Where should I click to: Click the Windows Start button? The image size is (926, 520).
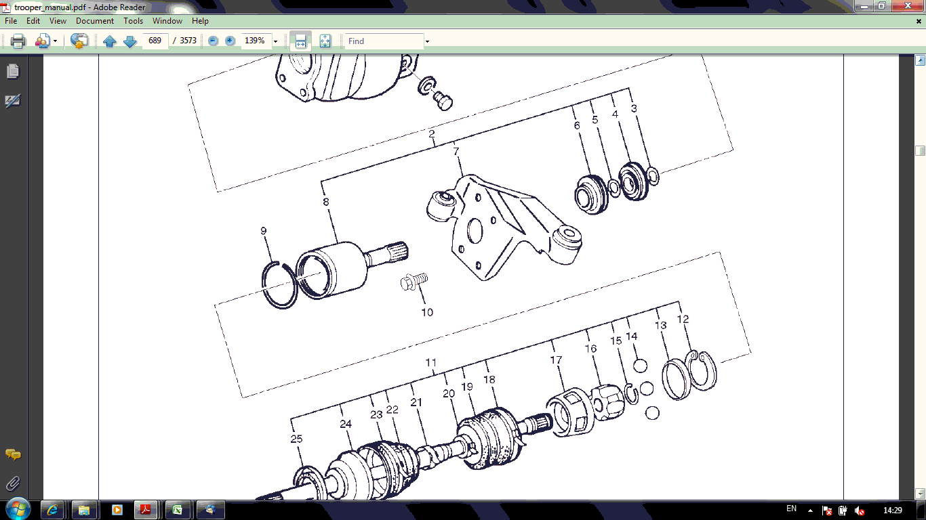pos(16,509)
